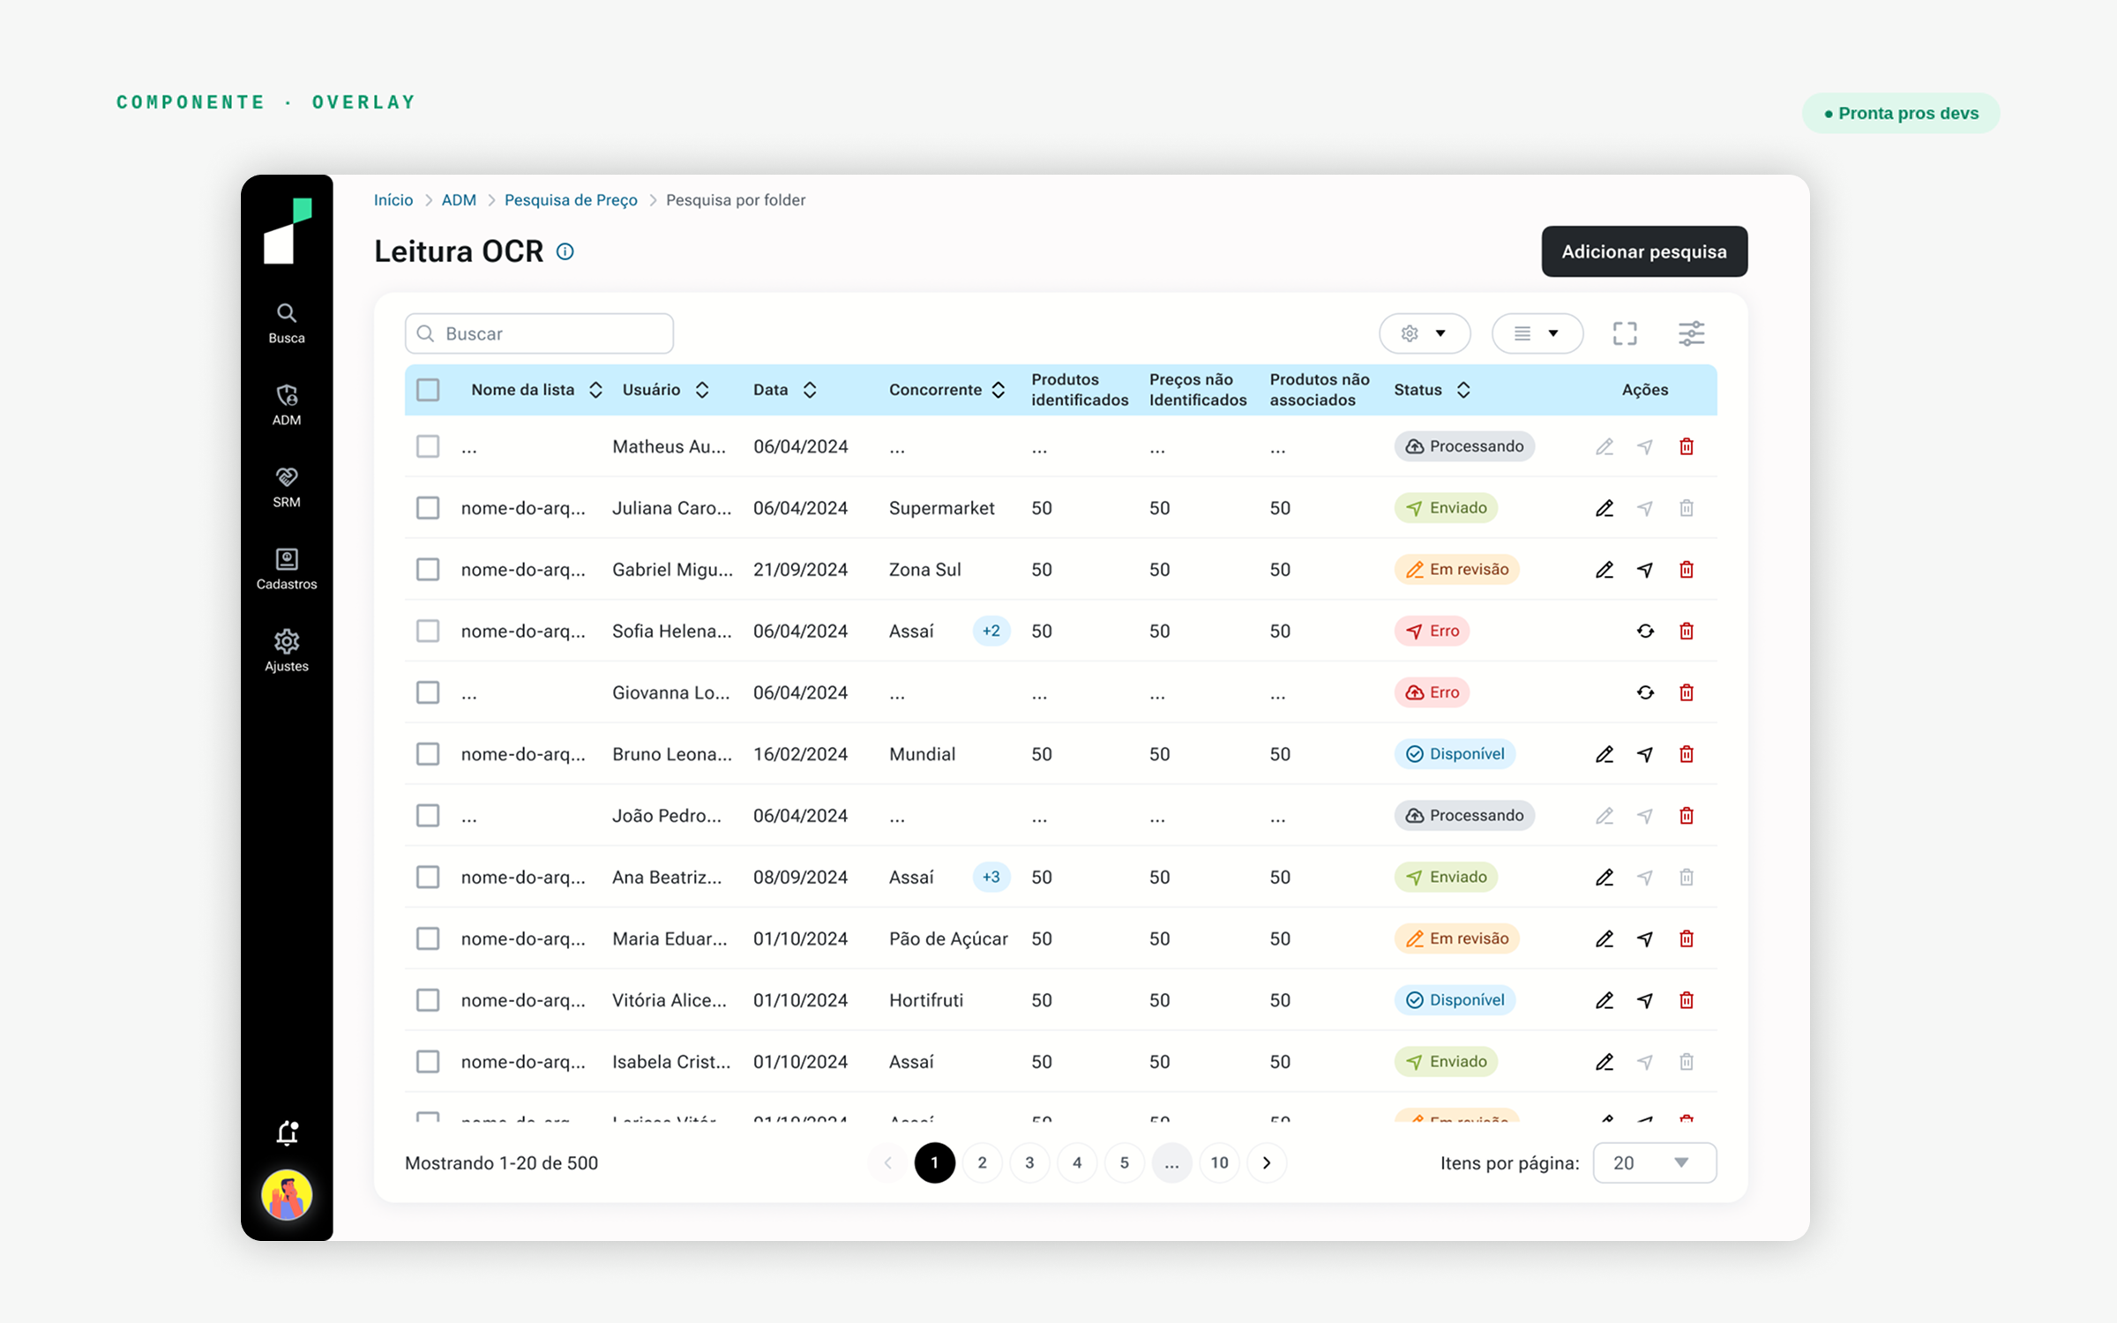
Task: Click the fullscreen expand icon
Action: tap(1625, 333)
